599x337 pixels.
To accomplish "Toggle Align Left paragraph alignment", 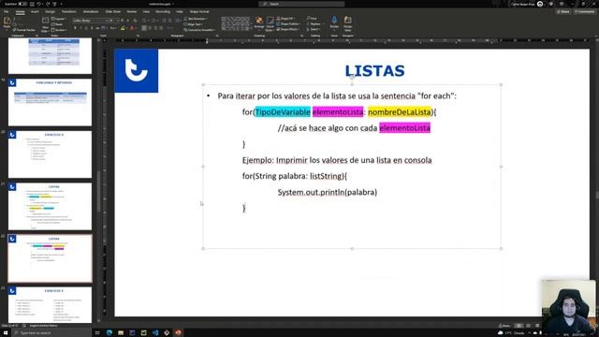I will tap(144, 28).
